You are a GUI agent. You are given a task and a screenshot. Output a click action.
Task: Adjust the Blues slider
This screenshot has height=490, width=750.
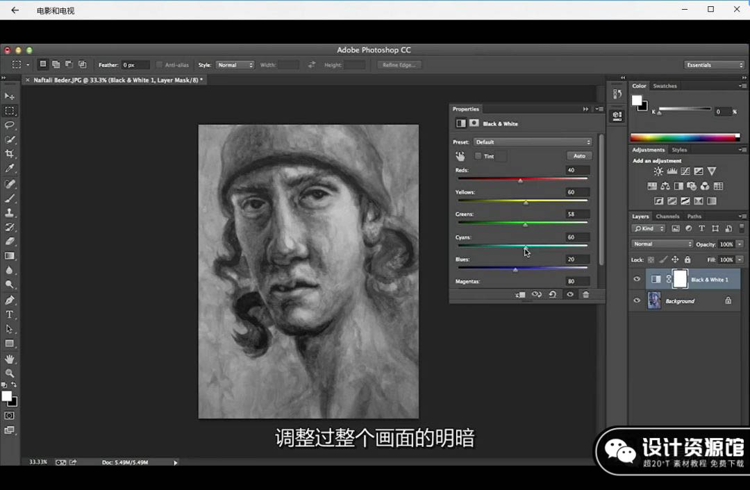(x=515, y=269)
